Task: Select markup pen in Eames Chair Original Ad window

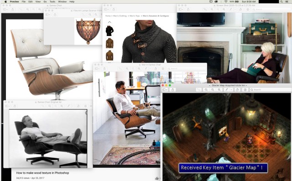Action: click(x=68, y=106)
